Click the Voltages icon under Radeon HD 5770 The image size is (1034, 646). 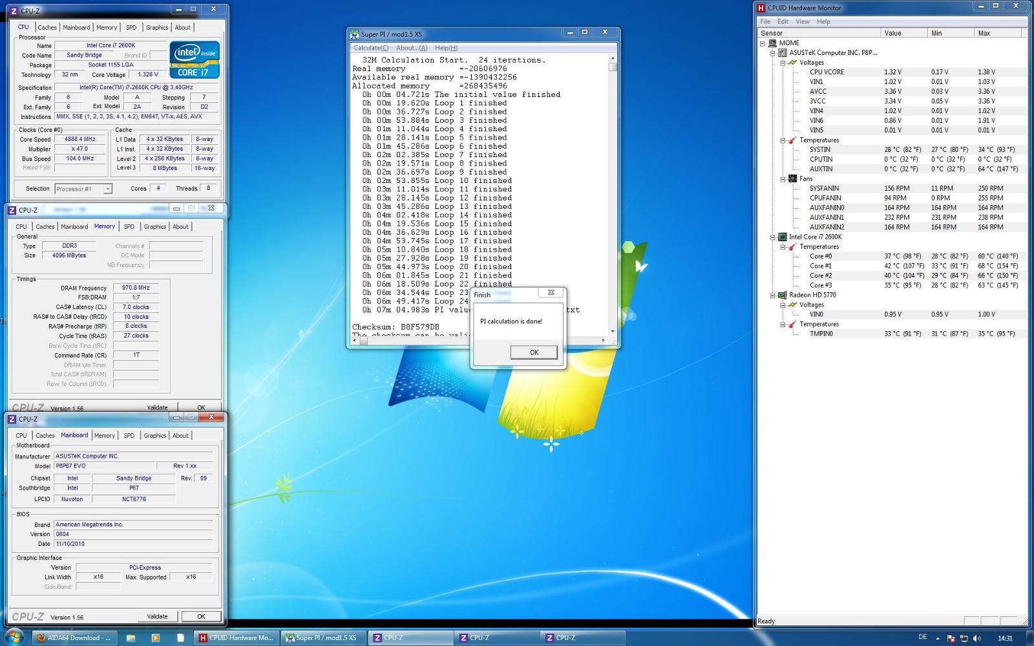click(792, 305)
